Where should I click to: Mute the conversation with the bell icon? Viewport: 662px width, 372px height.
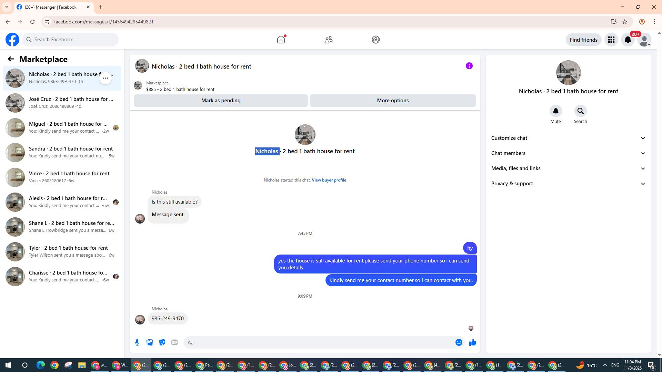tap(555, 111)
